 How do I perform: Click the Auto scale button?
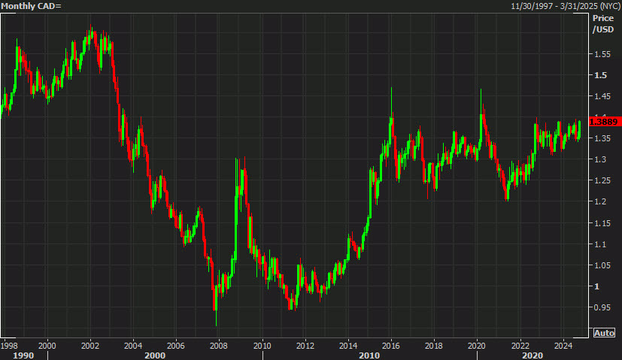click(x=604, y=333)
